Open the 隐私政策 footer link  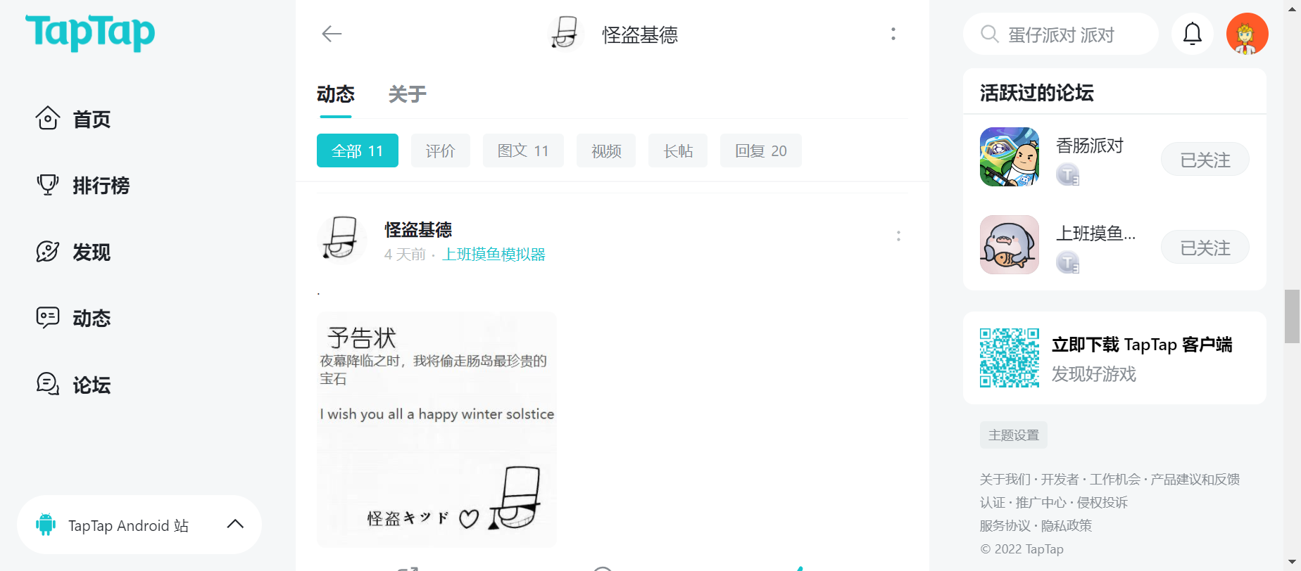pos(1067,526)
